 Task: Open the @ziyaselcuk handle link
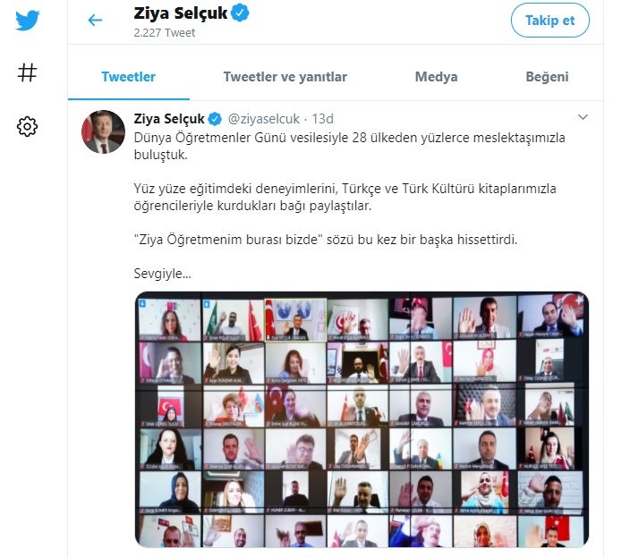click(x=265, y=119)
